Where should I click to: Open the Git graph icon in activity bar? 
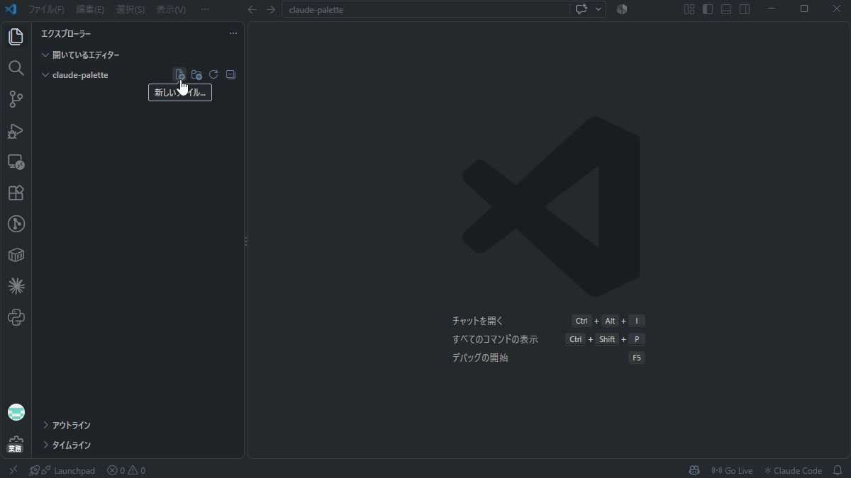pyautogui.click(x=16, y=224)
